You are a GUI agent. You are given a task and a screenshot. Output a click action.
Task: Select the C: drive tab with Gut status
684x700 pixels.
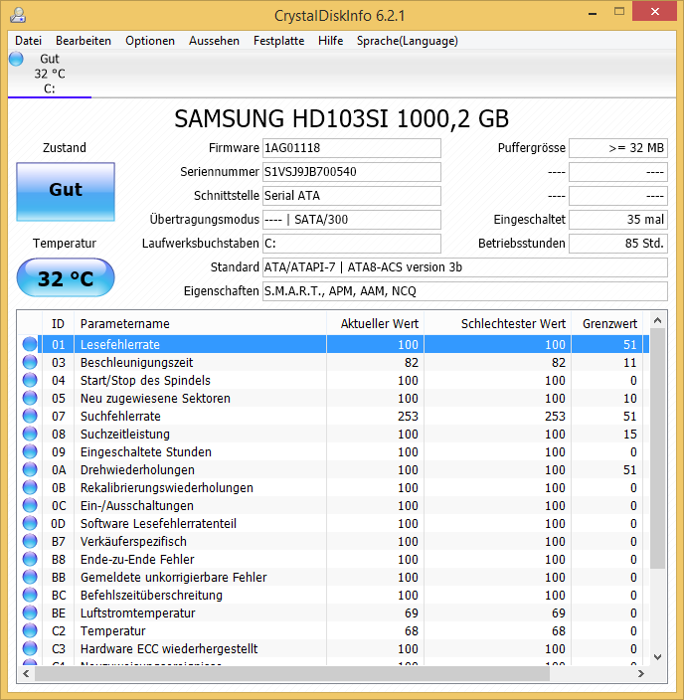[x=50, y=74]
